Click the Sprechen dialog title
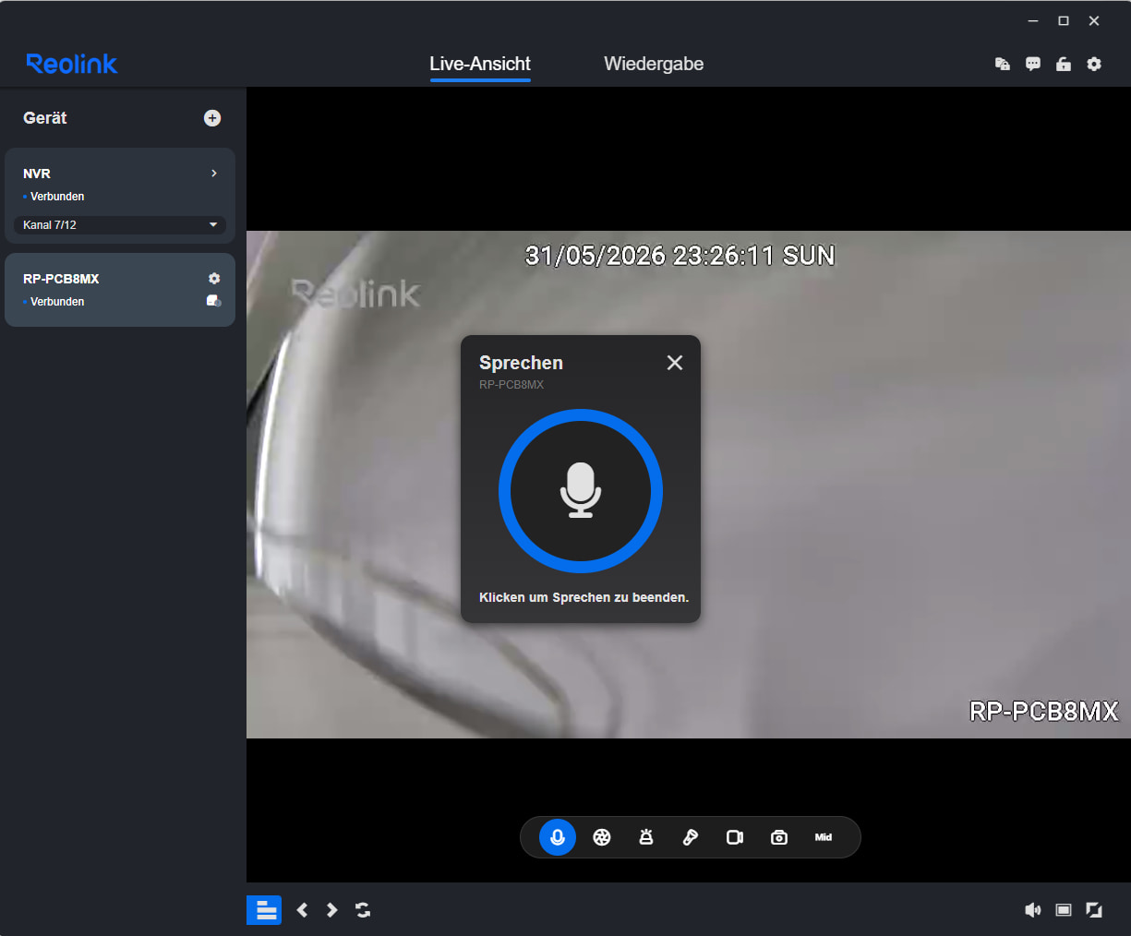Viewport: 1131px width, 936px height. (x=521, y=363)
